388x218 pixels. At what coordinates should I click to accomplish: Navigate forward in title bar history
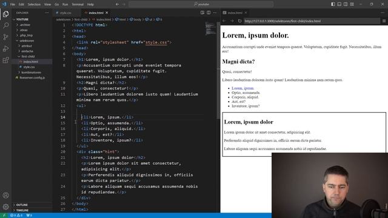pyautogui.click(x=124, y=4)
